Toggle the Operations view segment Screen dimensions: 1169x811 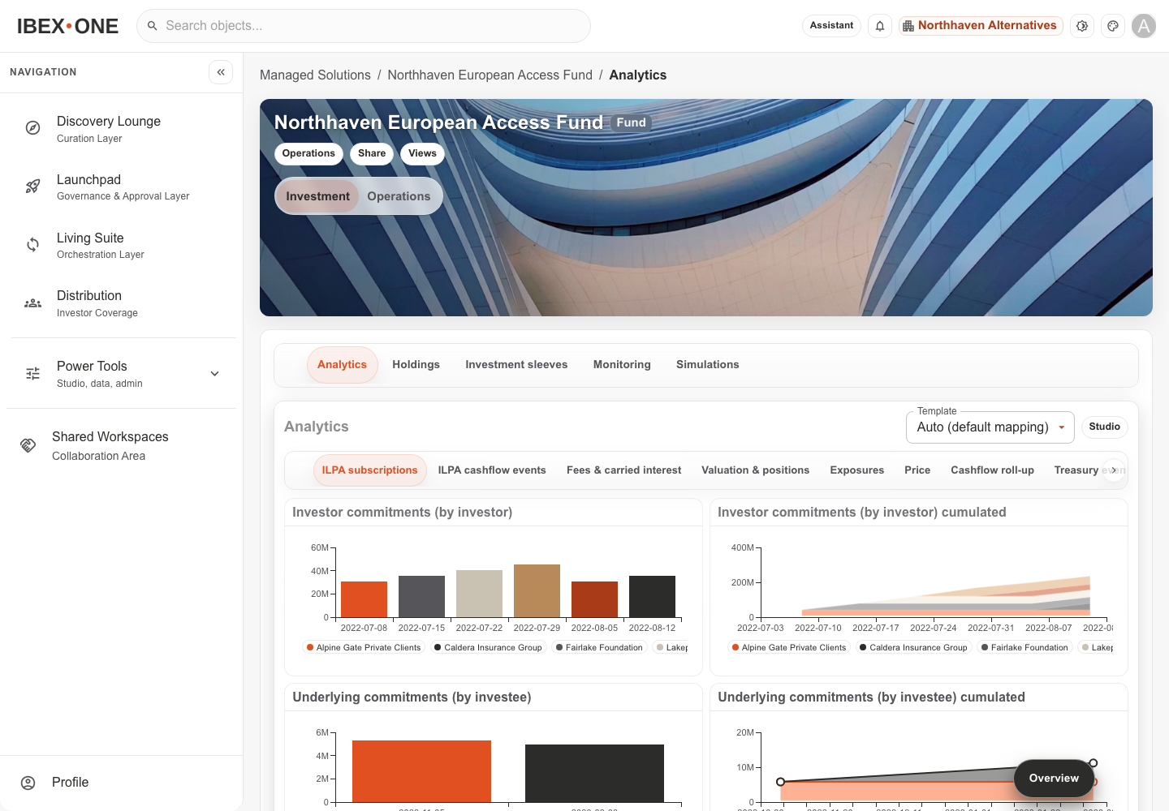click(x=399, y=196)
